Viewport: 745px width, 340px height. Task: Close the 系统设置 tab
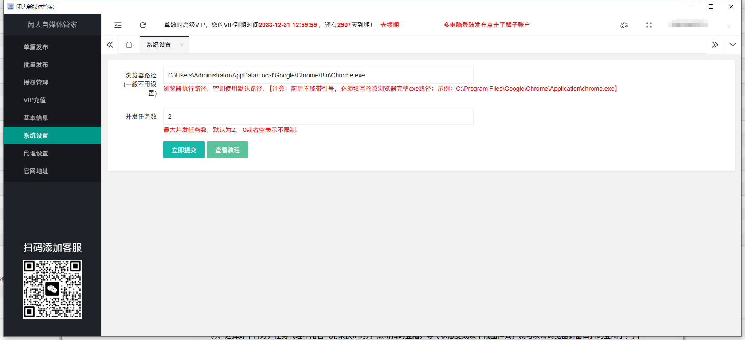pyautogui.click(x=182, y=45)
